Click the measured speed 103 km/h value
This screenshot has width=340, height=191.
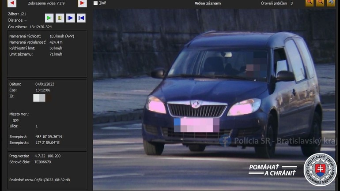point(62,36)
